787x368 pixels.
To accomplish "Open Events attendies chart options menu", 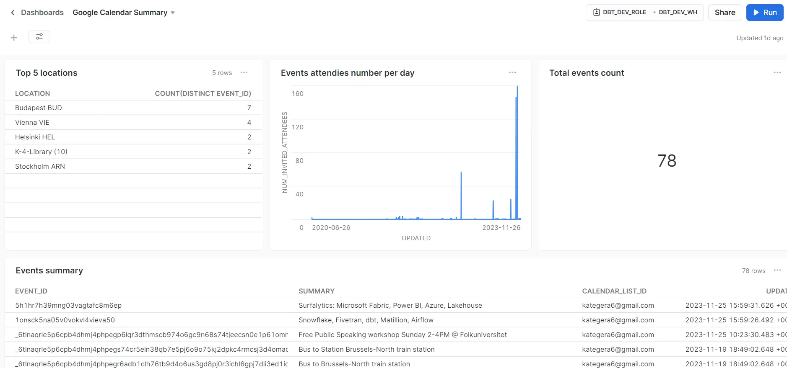I will coord(512,72).
